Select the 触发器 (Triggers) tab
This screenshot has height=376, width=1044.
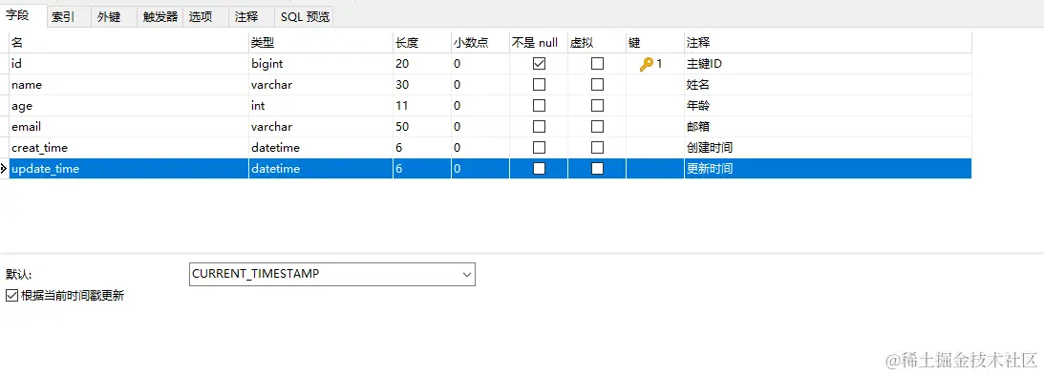click(160, 16)
